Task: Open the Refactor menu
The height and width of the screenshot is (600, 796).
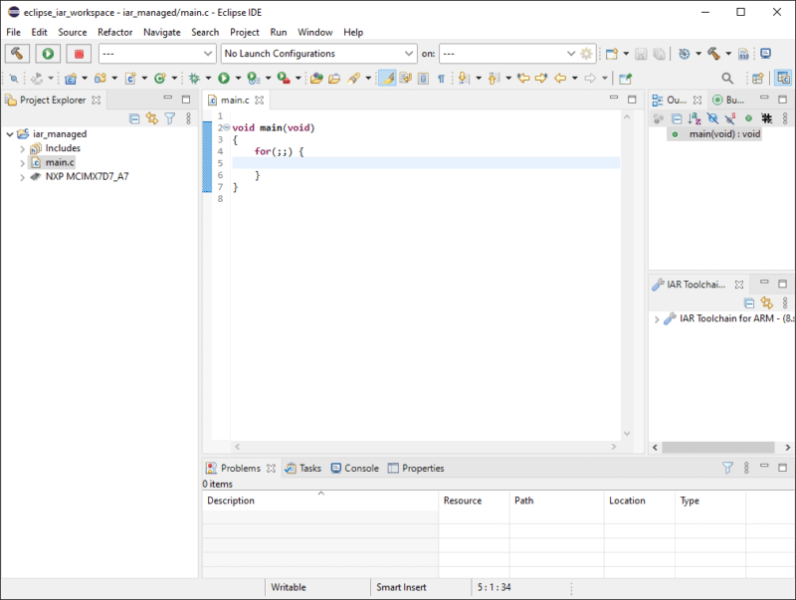Action: coord(114,32)
